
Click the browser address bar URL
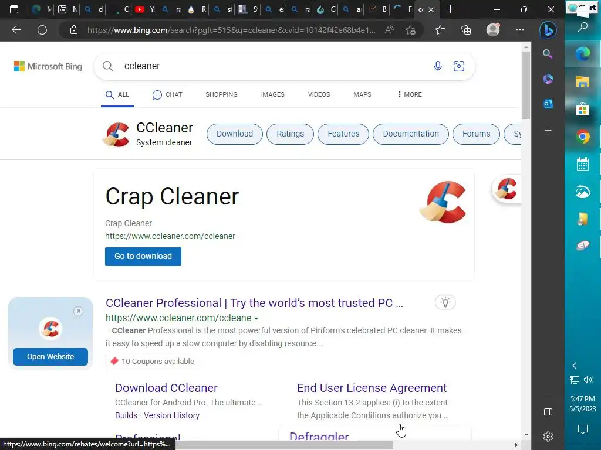[231, 30]
